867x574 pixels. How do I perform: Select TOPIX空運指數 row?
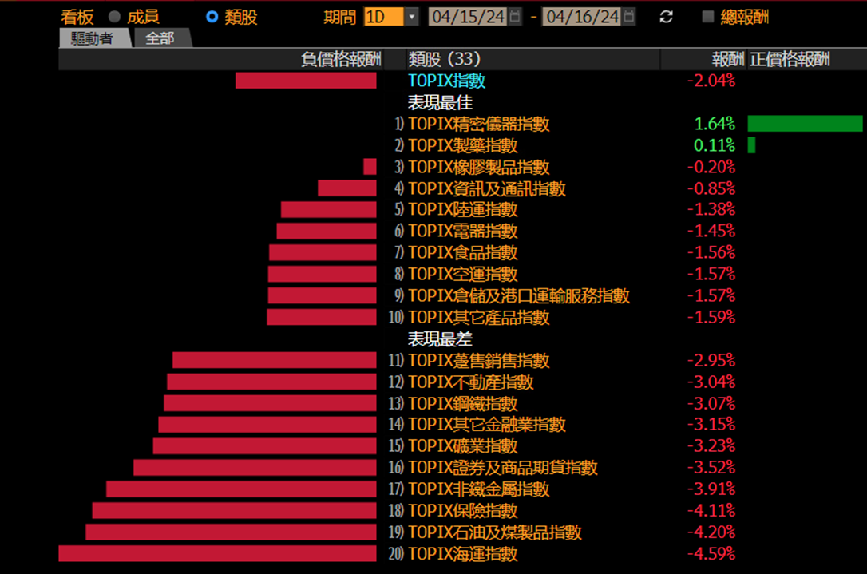tap(463, 275)
